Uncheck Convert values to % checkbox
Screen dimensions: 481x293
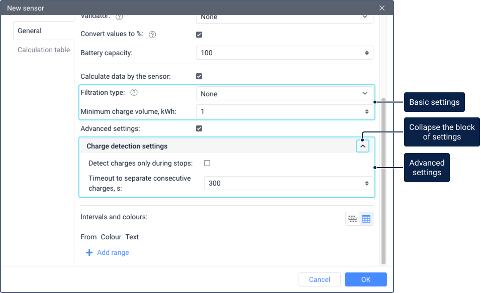pyautogui.click(x=199, y=35)
